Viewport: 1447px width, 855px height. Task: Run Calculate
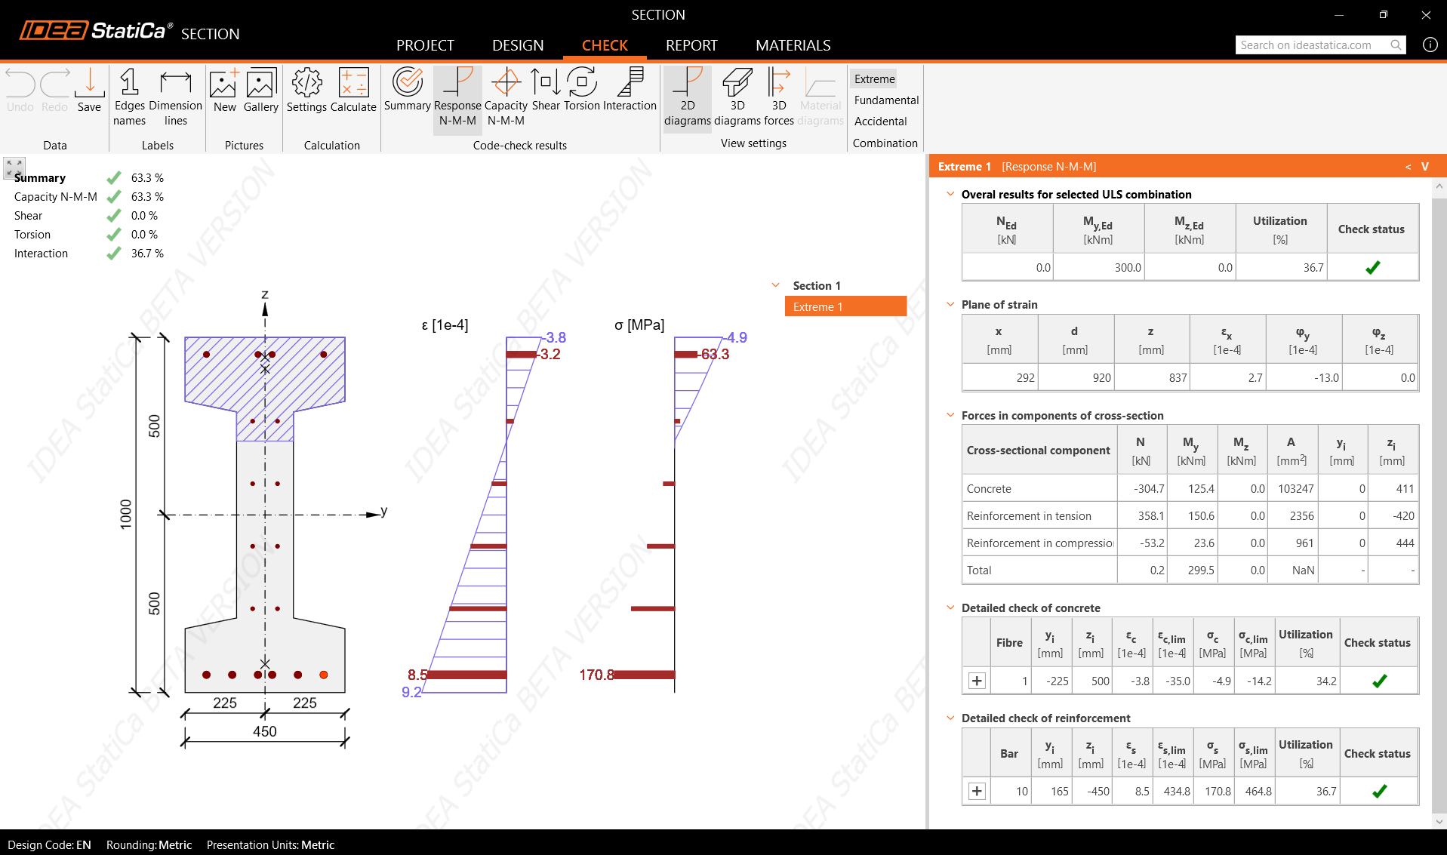353,91
